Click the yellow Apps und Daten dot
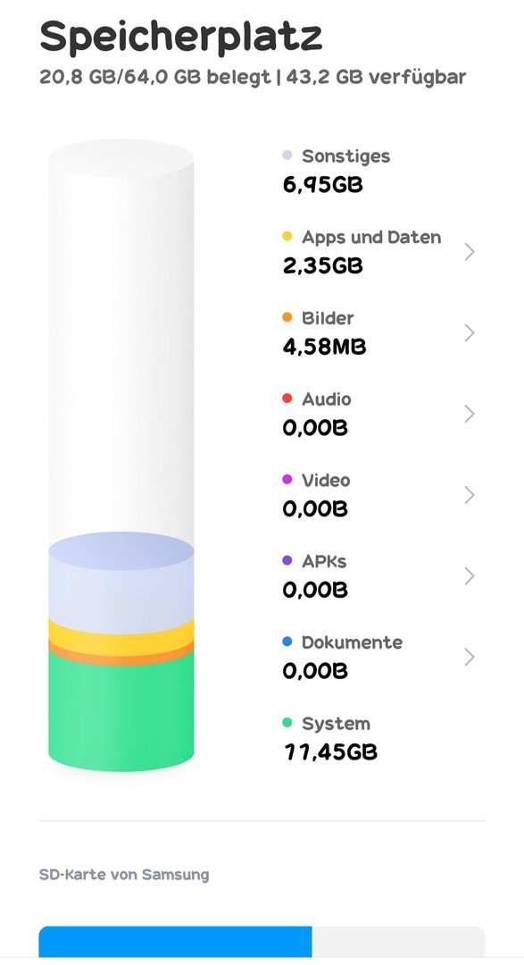524x965 pixels. pyautogui.click(x=287, y=236)
